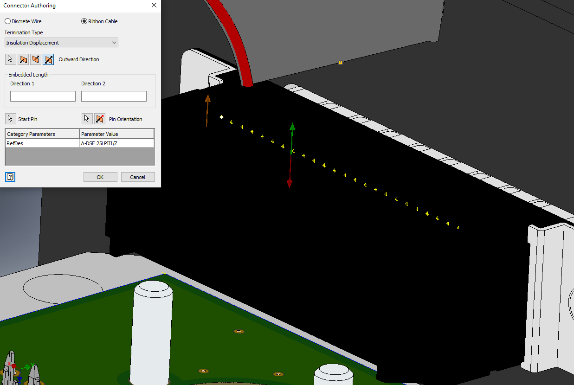This screenshot has height=385, width=574.
Task: Expand the Insulation Displacement combo box
Action: pos(60,42)
